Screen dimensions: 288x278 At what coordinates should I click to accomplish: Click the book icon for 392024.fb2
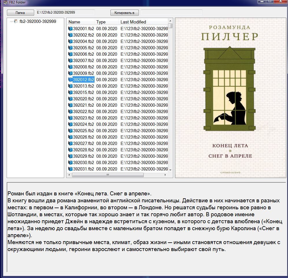tap(70, 124)
